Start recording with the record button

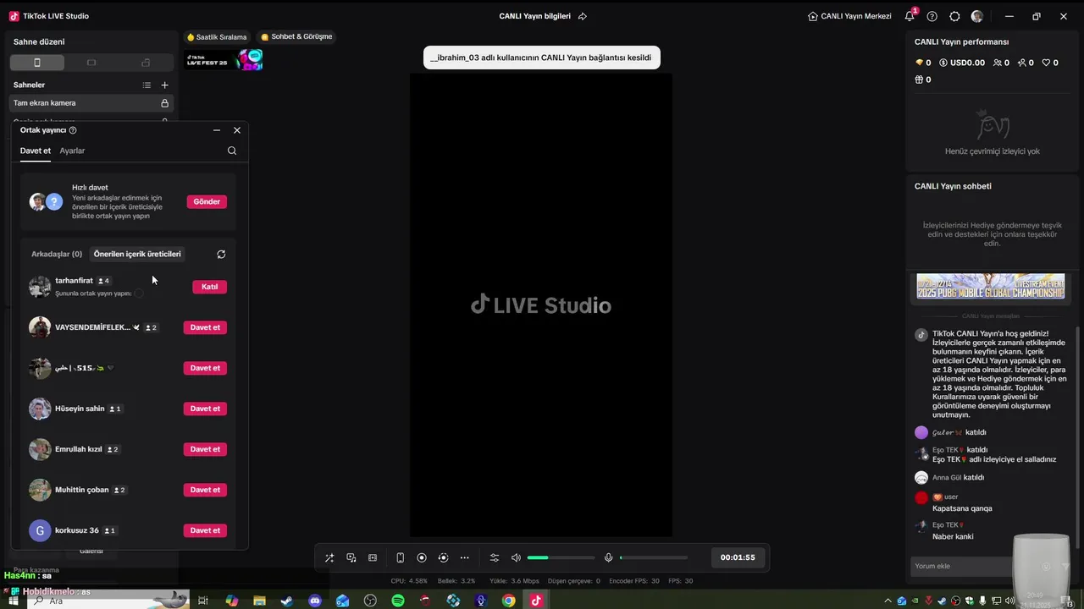tap(422, 557)
